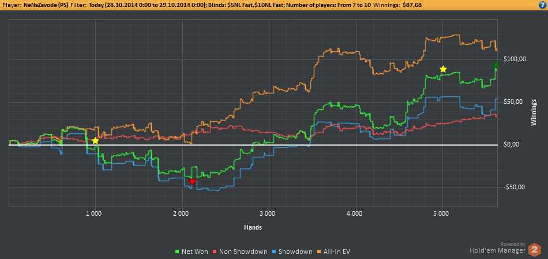The image size is (548, 259).
Task: Click the Winnings axis title
Action: click(x=534, y=113)
